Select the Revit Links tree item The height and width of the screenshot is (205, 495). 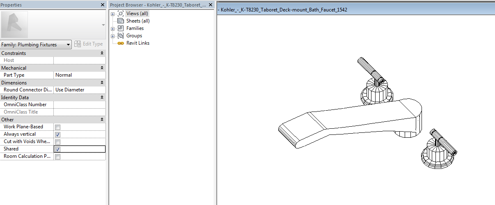click(138, 43)
